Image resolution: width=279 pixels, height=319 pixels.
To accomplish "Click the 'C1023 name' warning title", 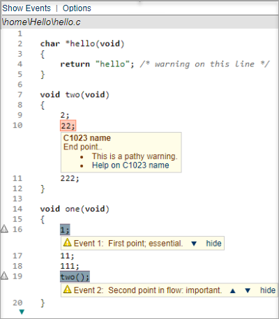I will point(87,138).
